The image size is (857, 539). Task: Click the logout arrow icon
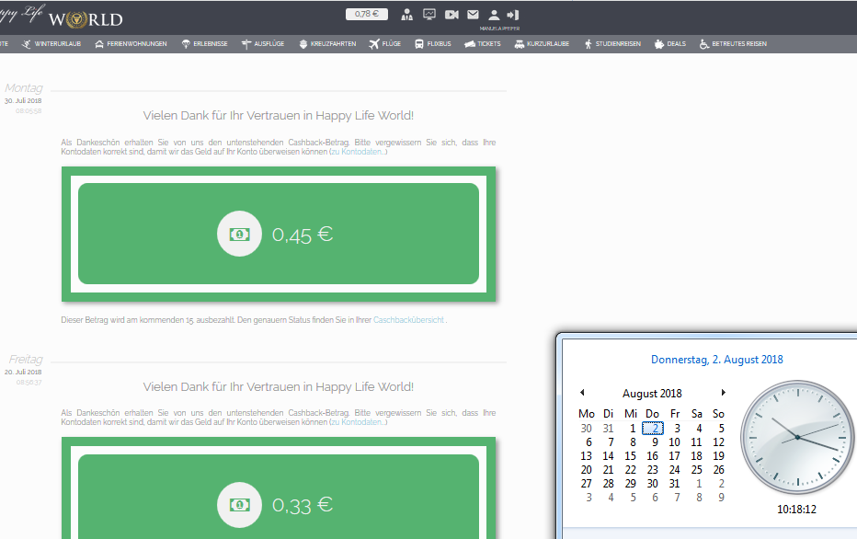pos(513,15)
